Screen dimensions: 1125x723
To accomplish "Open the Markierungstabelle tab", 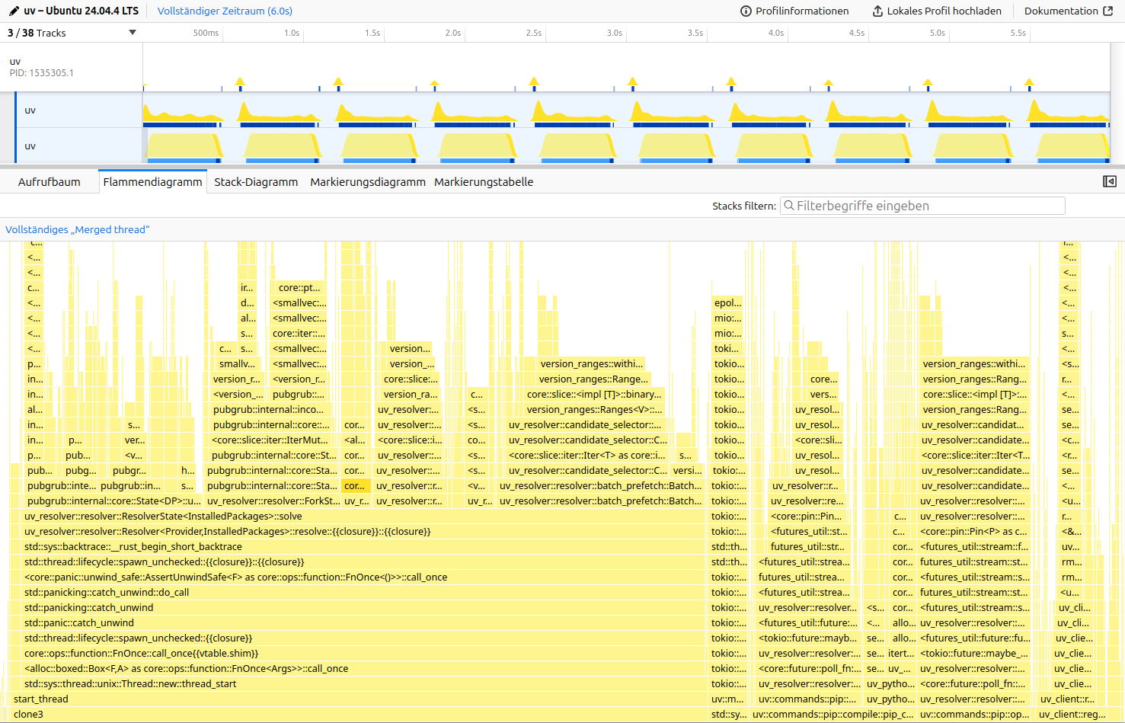I will click(484, 181).
